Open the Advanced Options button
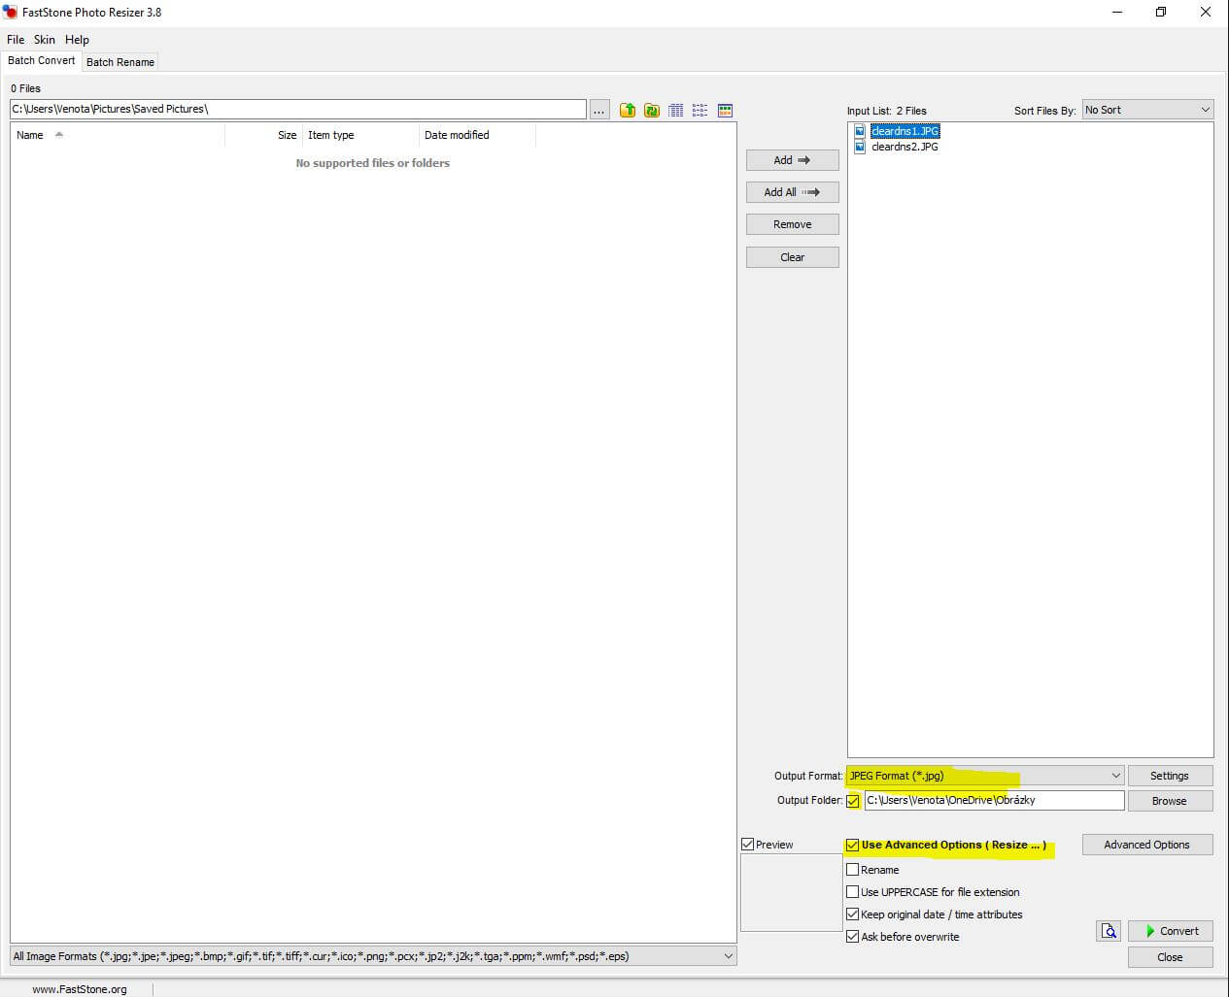The height and width of the screenshot is (997, 1229). [1146, 845]
